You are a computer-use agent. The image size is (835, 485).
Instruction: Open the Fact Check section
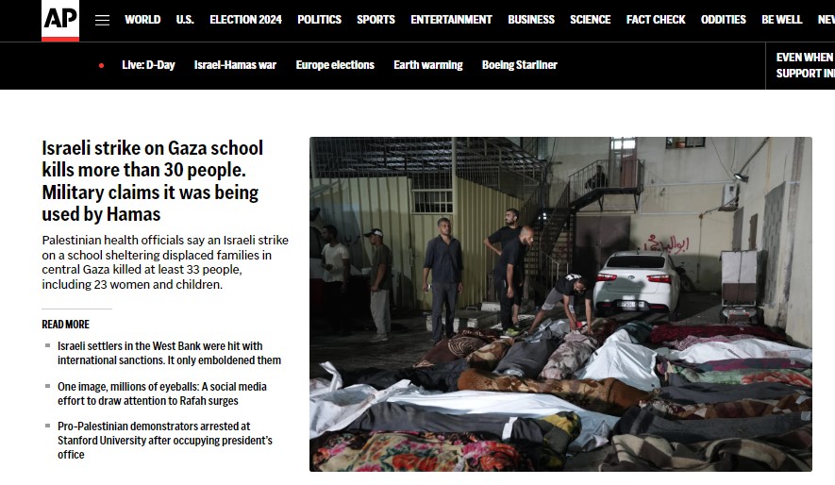coord(656,20)
